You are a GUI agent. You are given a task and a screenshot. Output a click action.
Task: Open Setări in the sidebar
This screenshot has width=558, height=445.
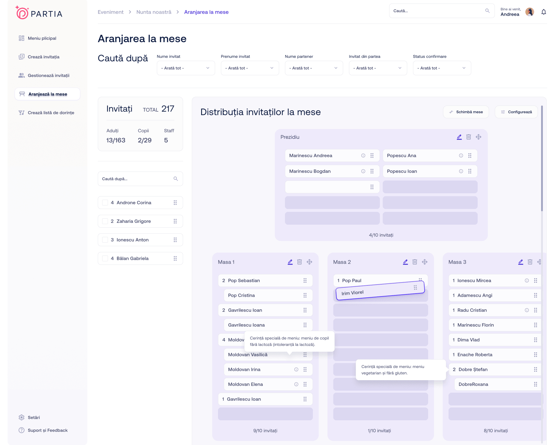point(29,417)
